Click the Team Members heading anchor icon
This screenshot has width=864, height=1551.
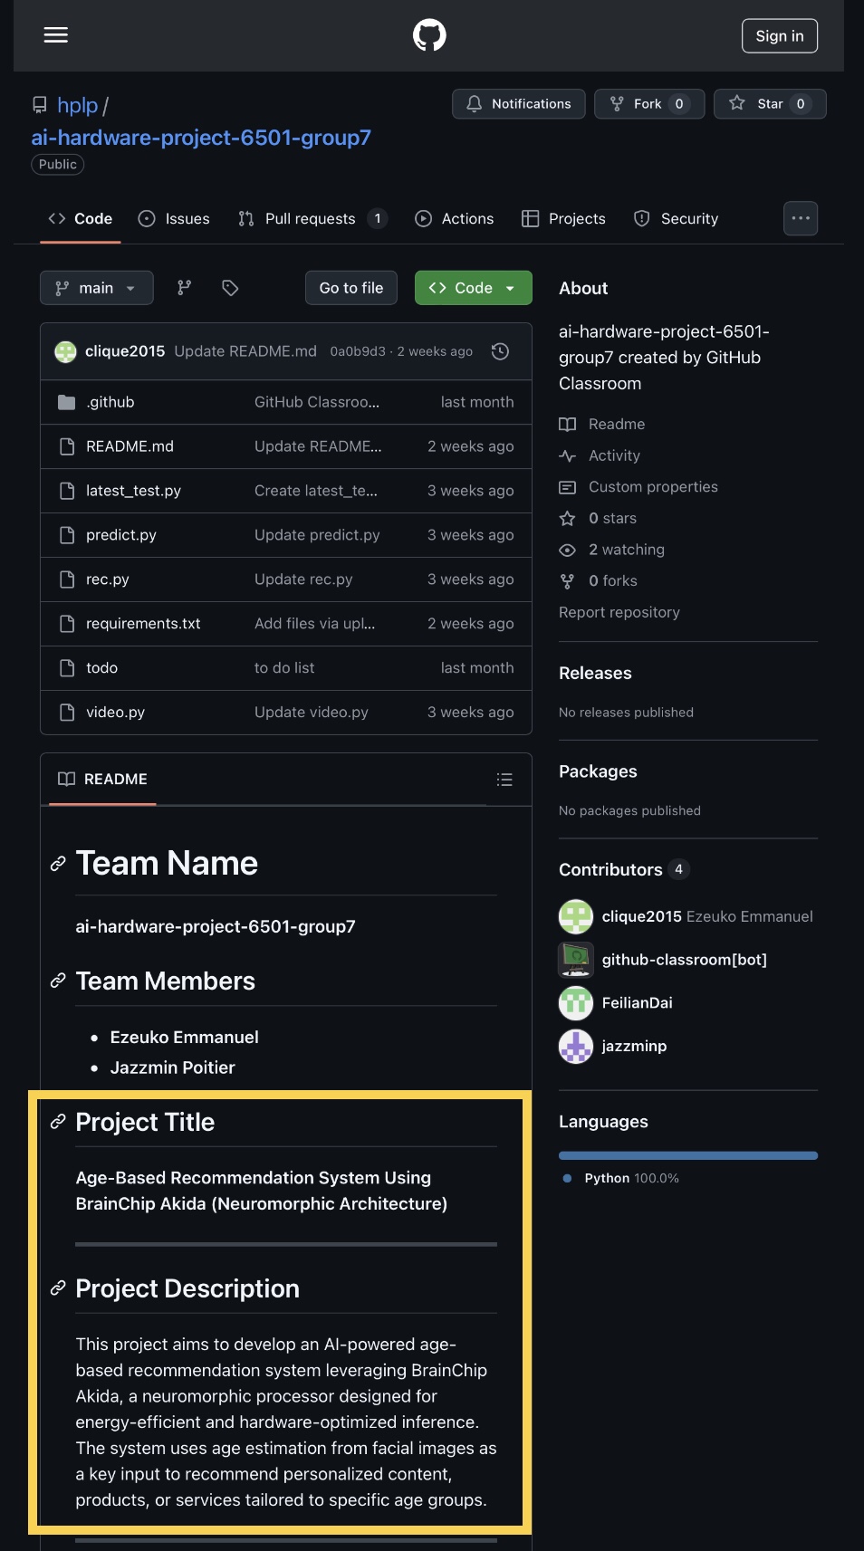58,981
